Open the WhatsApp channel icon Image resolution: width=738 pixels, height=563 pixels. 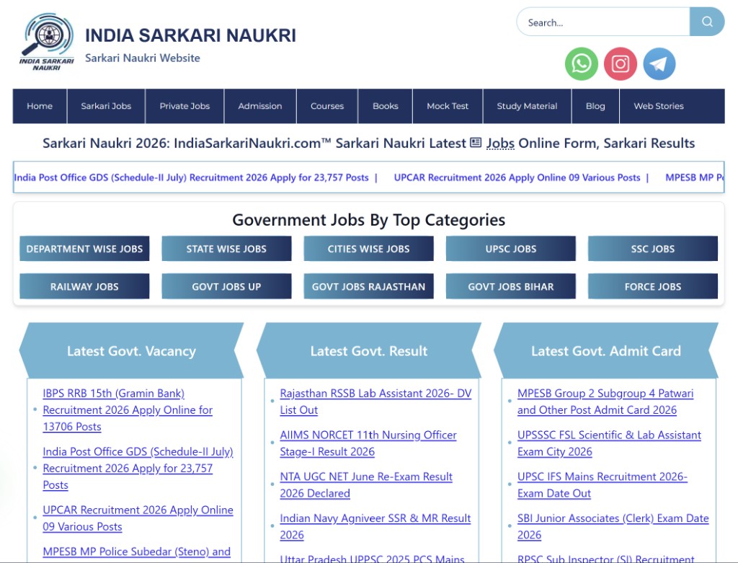tap(582, 63)
